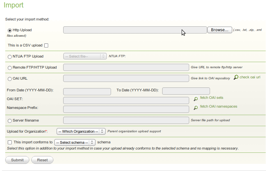266x171 pixels.
Task: Focus the From Date input field
Action: pos(87,92)
